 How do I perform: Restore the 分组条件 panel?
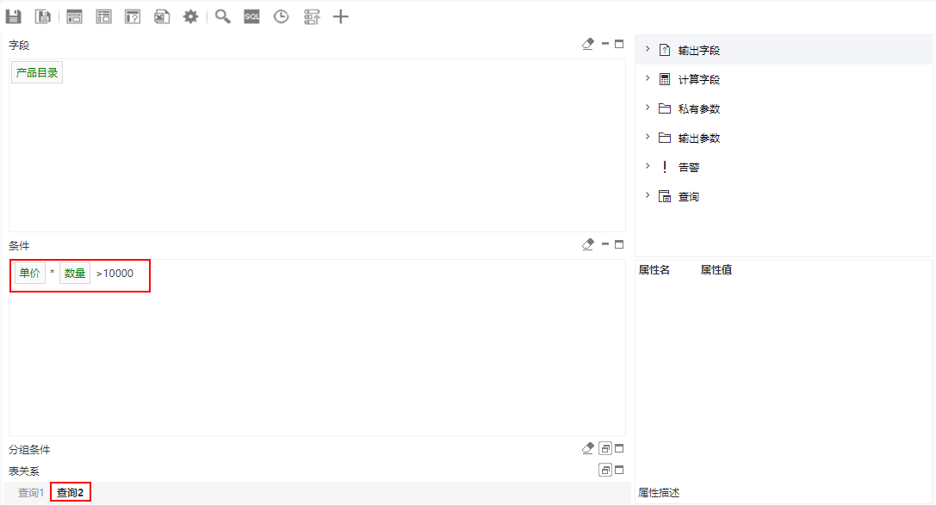point(605,448)
